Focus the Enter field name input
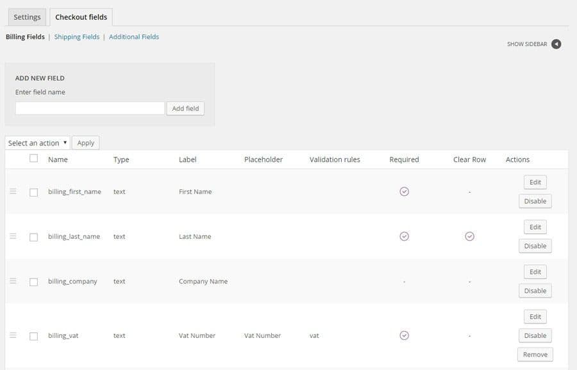This screenshot has width=577, height=370. pyautogui.click(x=90, y=108)
